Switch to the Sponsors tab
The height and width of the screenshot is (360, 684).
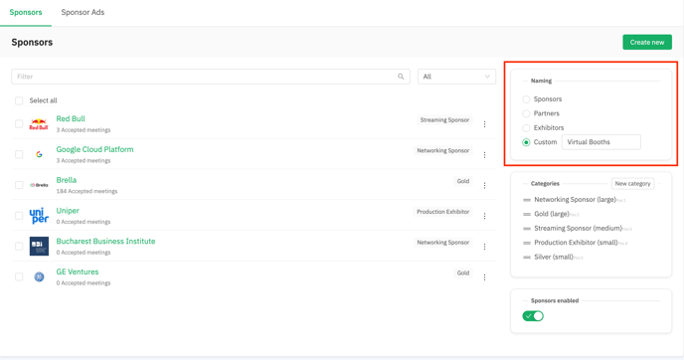tap(26, 12)
